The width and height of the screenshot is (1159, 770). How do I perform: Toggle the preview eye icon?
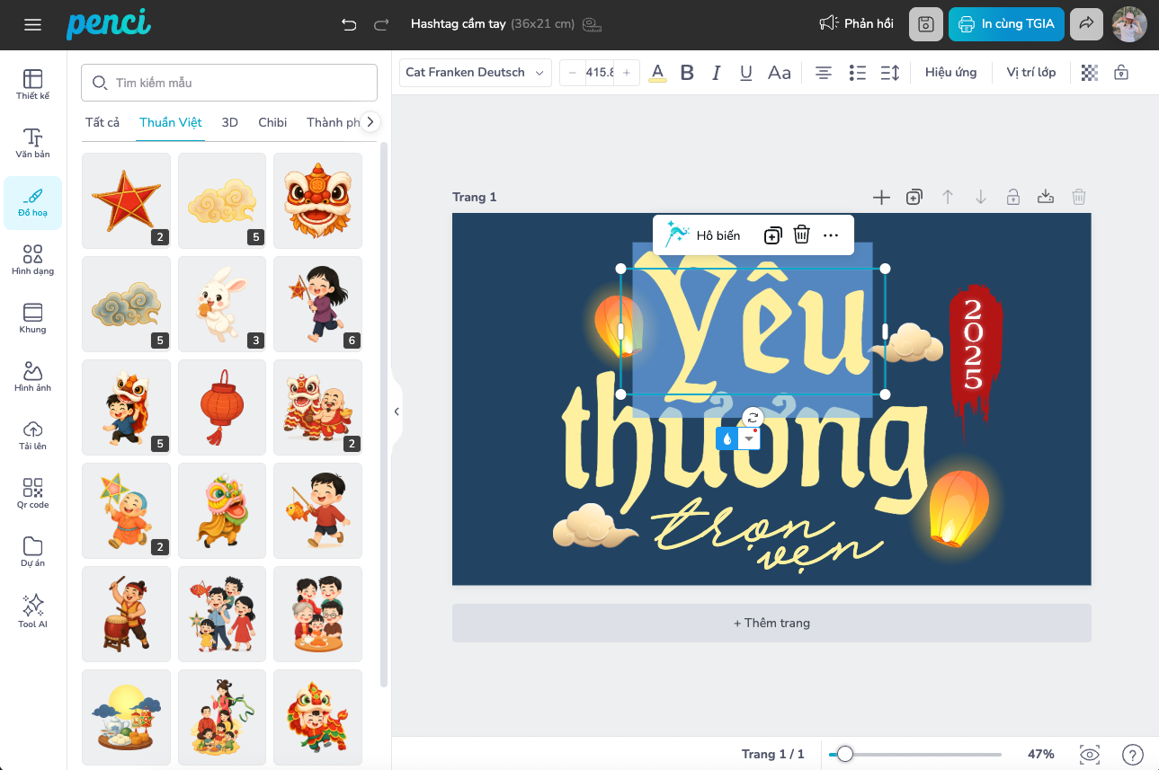pos(1090,754)
